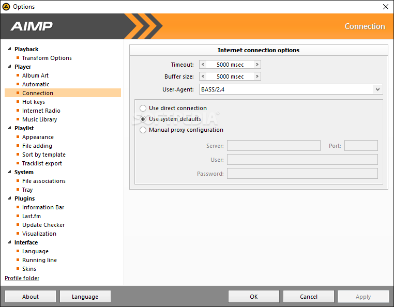This screenshot has height=307, width=394.
Task: Open Information Bar plugin settings
Action: tap(43, 207)
